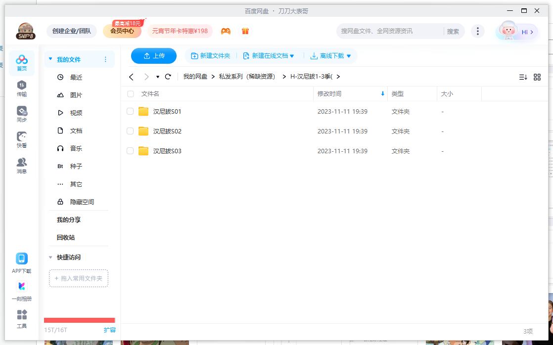
Task: Open the 工具 tools icon
Action: point(21,319)
